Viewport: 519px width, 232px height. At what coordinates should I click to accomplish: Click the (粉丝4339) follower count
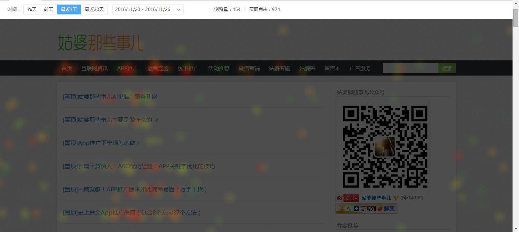click(412, 198)
